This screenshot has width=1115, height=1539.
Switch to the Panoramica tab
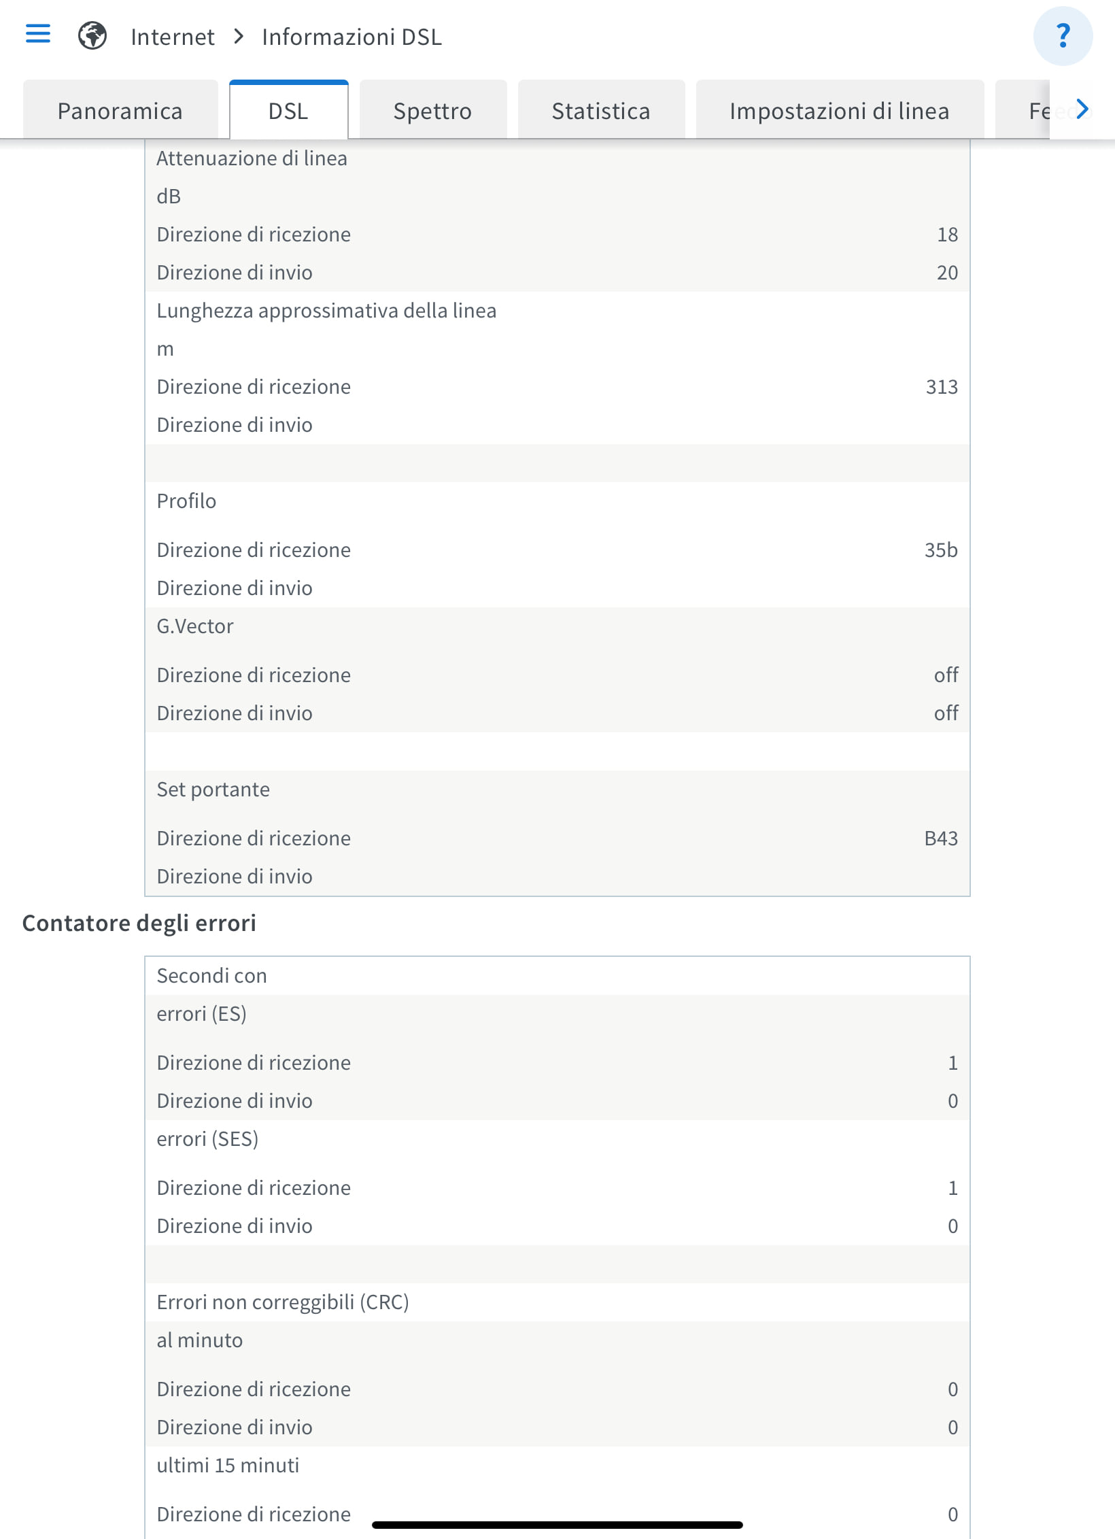(x=120, y=110)
